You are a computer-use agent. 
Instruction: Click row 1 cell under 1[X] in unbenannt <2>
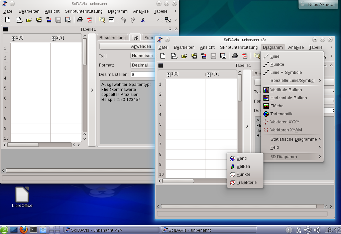point(186,84)
